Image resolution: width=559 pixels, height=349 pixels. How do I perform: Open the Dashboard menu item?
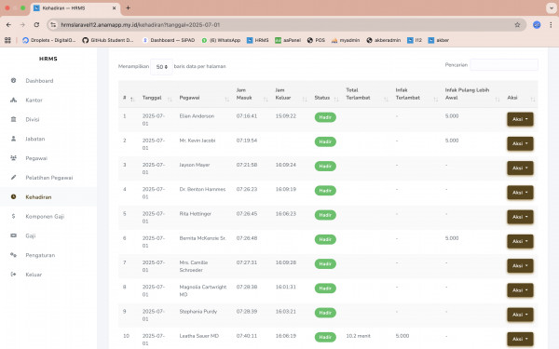click(x=39, y=81)
